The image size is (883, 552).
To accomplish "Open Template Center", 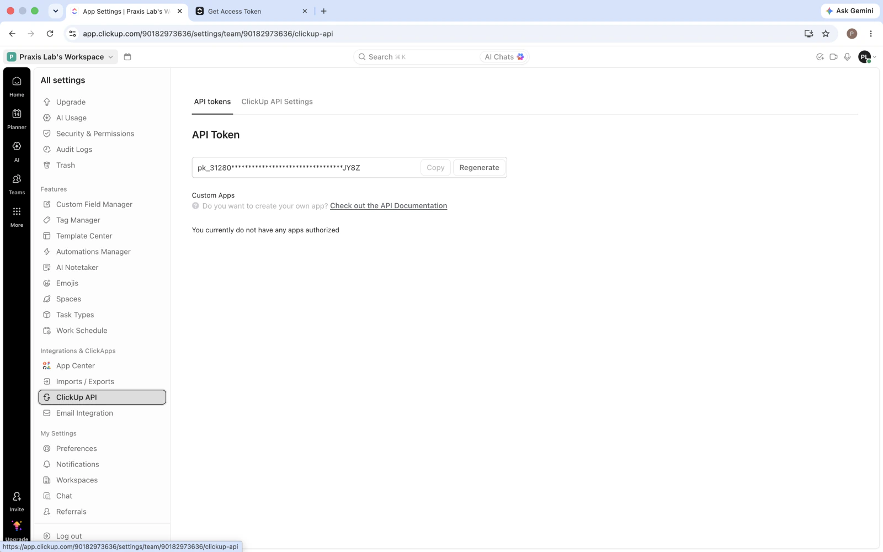I will [102, 236].
